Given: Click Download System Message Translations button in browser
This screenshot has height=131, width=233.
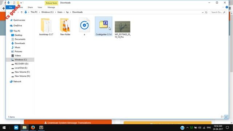Looking at the screenshot, I should 68,122.
